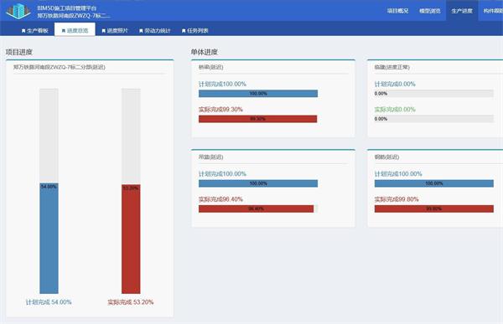Click the BIM5D platform title text
Viewport: 503px width, 324px height.
(67, 8)
